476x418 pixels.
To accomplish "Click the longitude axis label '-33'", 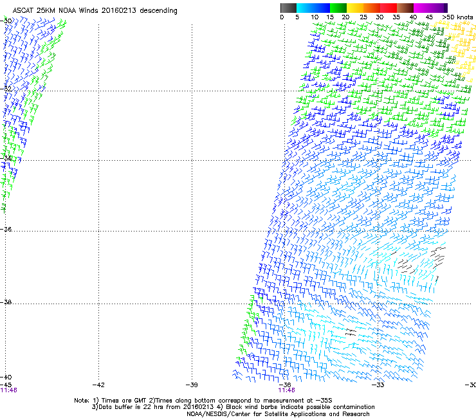I will 378,385.
